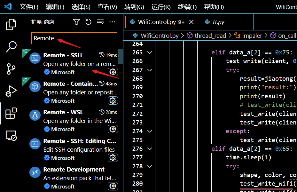Open the 编辑(E) menu
Image resolution: width=297 pixels, height=192 pixels.
point(55,7)
